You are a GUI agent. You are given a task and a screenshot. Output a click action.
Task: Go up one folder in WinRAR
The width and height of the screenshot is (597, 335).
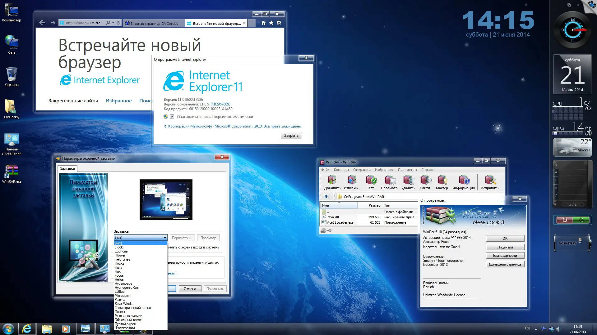coord(326,196)
